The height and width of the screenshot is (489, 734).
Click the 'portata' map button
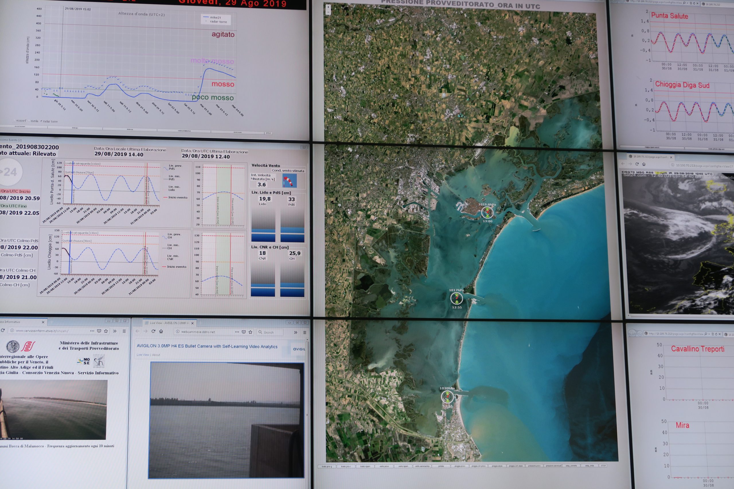[441, 466]
